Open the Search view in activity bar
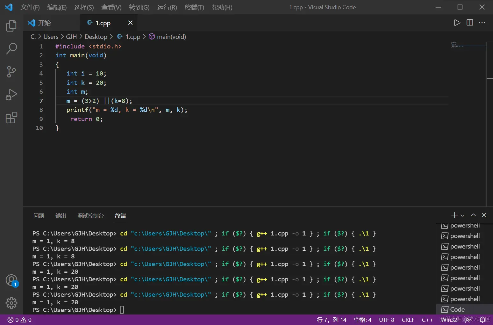This screenshot has height=325, width=493. coord(11,49)
